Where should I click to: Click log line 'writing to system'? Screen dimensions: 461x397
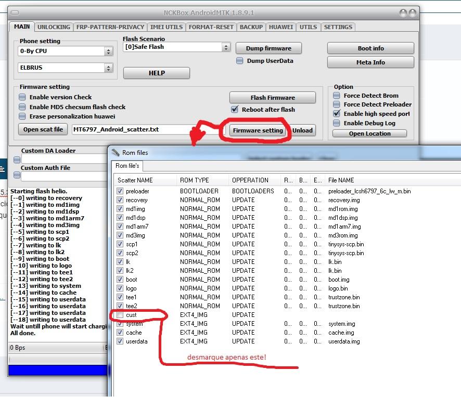coord(46,286)
